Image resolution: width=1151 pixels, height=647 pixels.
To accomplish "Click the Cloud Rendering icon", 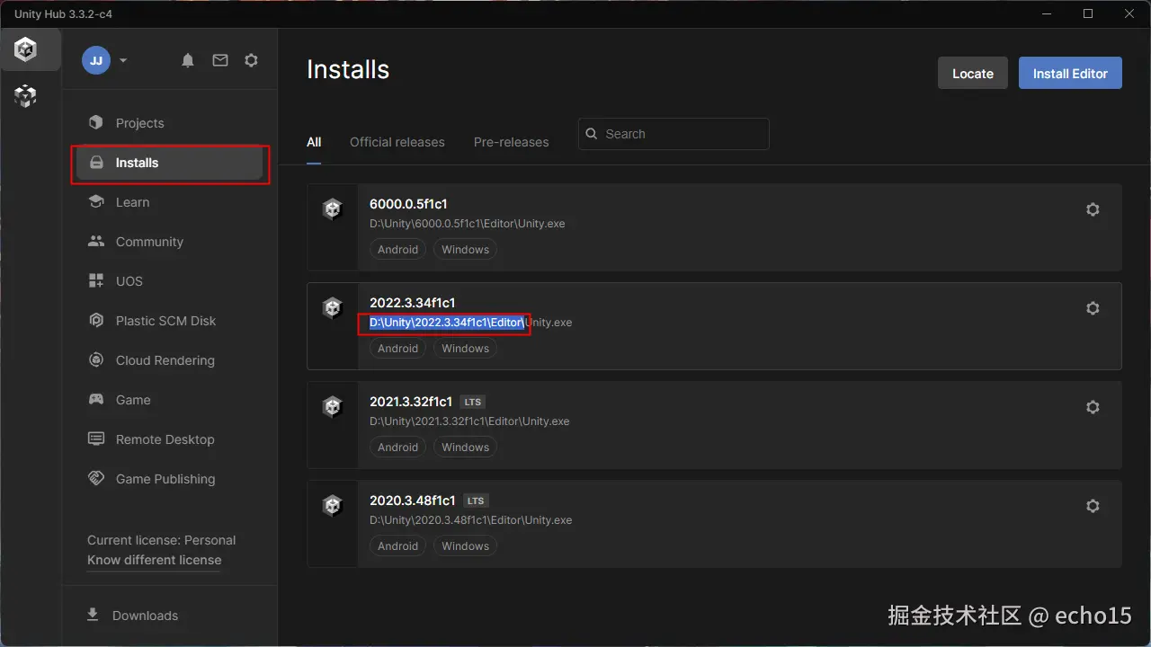I will coord(96,360).
